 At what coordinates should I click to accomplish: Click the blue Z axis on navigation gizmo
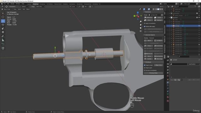[x=138, y=13]
